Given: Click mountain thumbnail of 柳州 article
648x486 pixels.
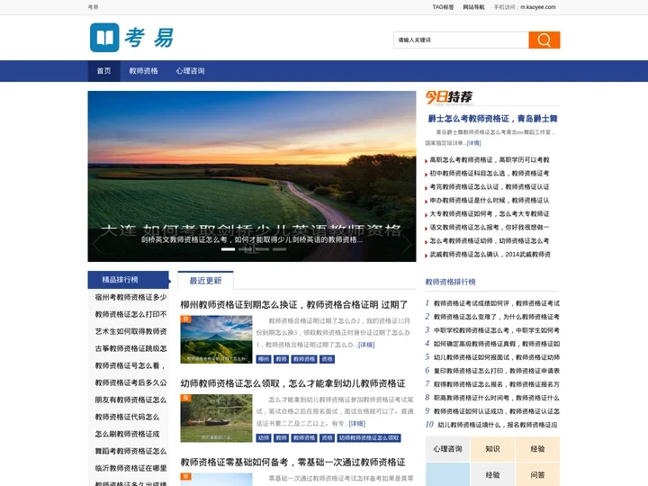Looking at the screenshot, I should coord(216,339).
